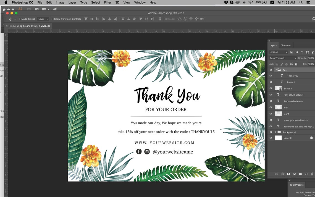Viewport: 315px width, 197px height.
Task: Filter layers by type with the T icon
Action: pos(302,52)
